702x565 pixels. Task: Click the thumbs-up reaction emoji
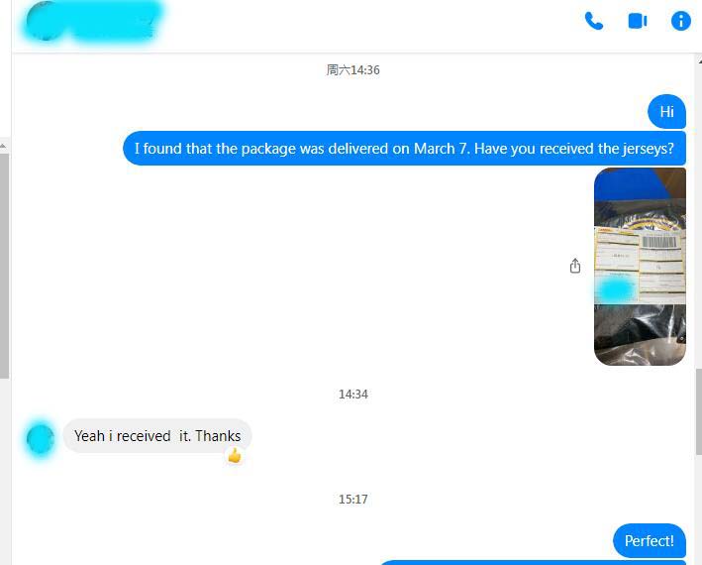pyautogui.click(x=235, y=456)
